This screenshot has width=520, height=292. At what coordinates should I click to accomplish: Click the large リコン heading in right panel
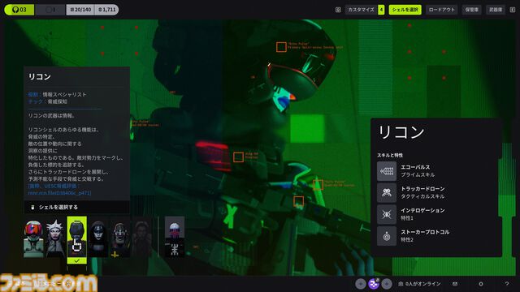[x=401, y=131]
